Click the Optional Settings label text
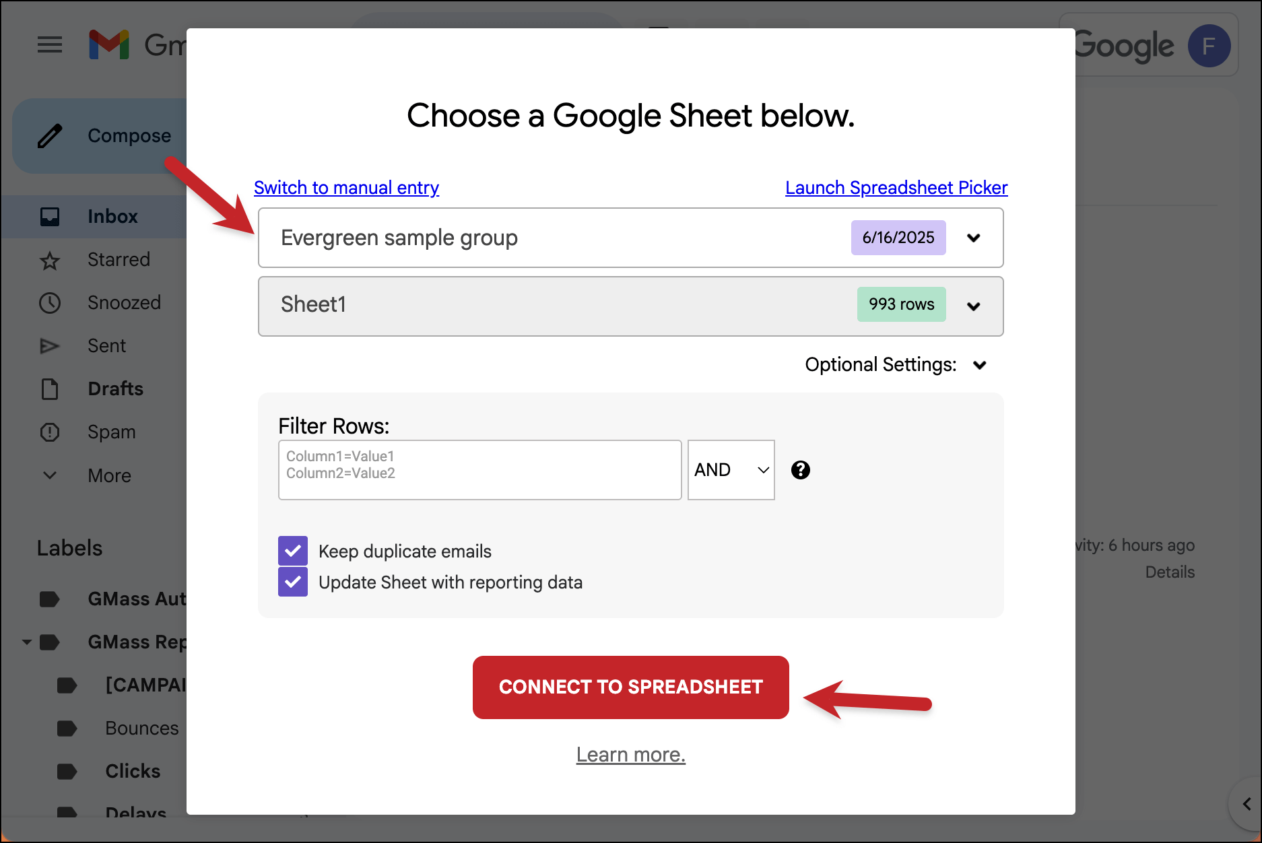Screen dimensions: 1262x843 pyautogui.click(x=881, y=365)
